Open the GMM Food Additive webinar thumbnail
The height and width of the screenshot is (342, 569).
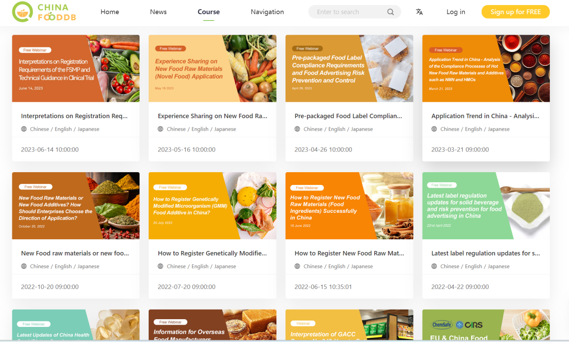click(212, 205)
